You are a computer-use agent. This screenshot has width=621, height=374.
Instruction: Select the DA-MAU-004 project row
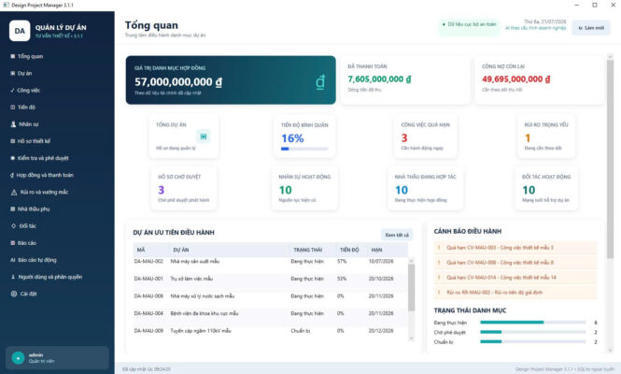pos(271,314)
